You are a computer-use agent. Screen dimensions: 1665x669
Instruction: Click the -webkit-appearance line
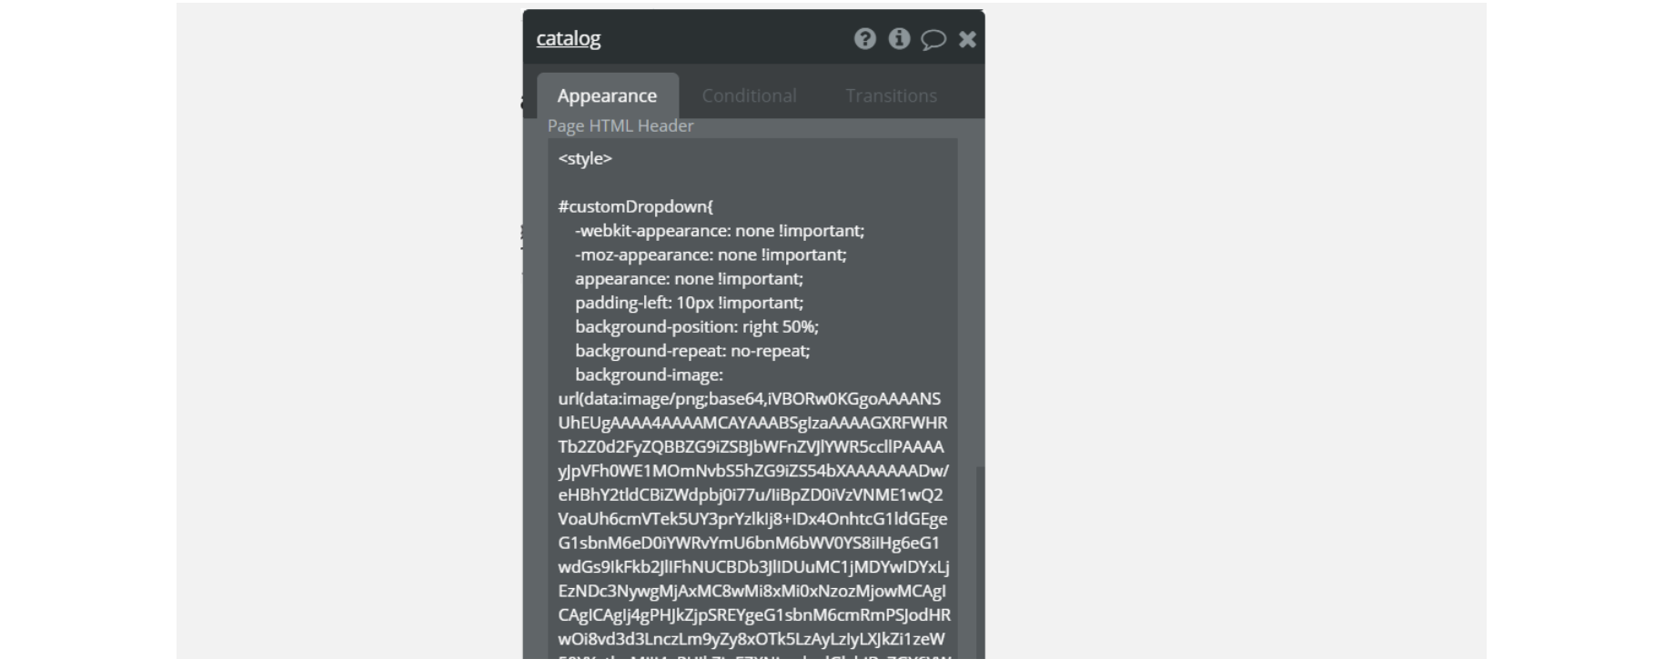719,231
